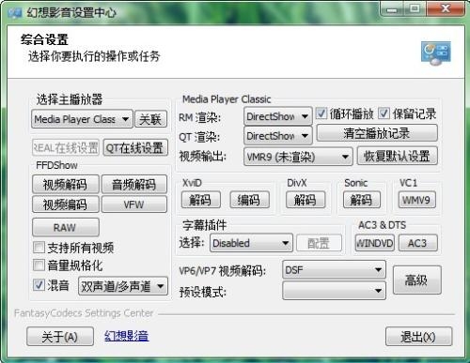Open the 幻想影音 hyperlink

[x=127, y=336]
